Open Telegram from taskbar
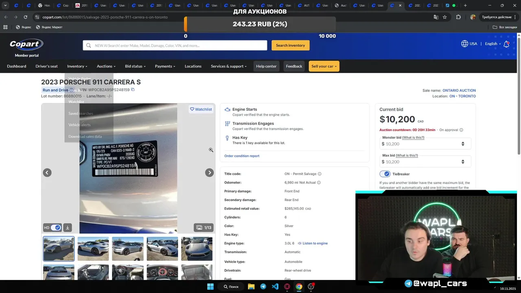Screen dimensions: 521x293 coord(263,286)
